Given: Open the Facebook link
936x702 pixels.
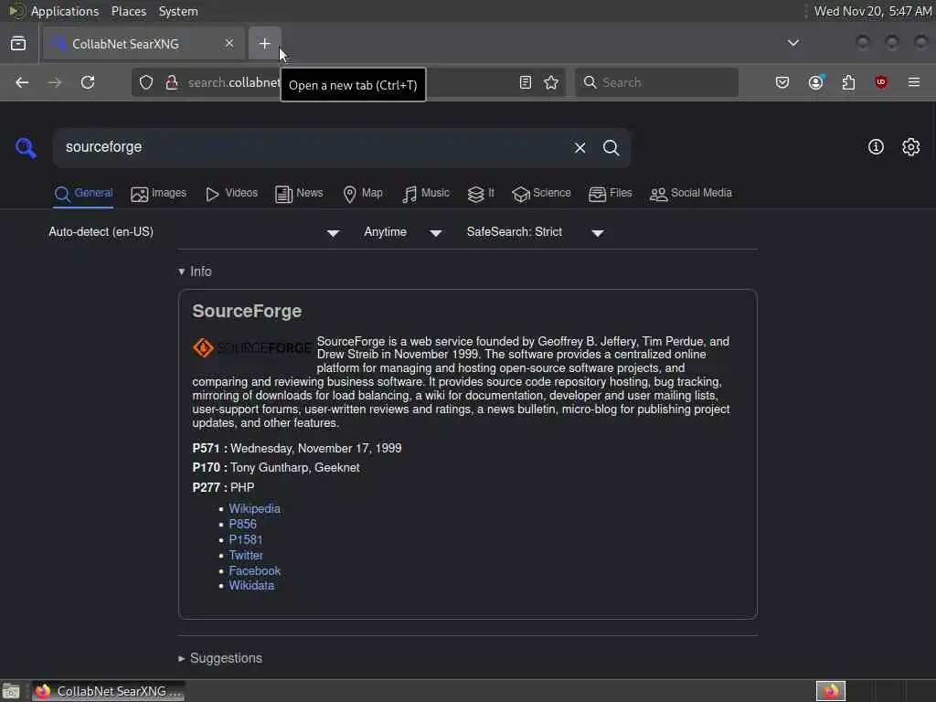Looking at the screenshot, I should coord(254,570).
